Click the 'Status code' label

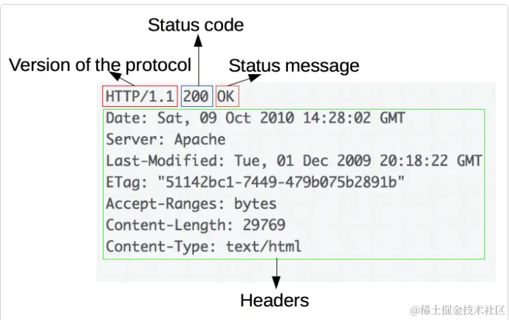tap(196, 25)
